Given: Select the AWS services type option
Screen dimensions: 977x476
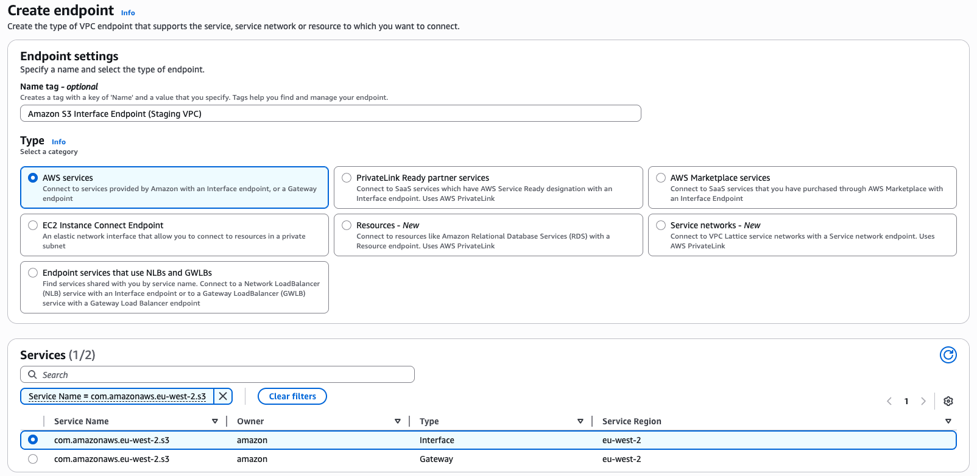Looking at the screenshot, I should [x=33, y=178].
